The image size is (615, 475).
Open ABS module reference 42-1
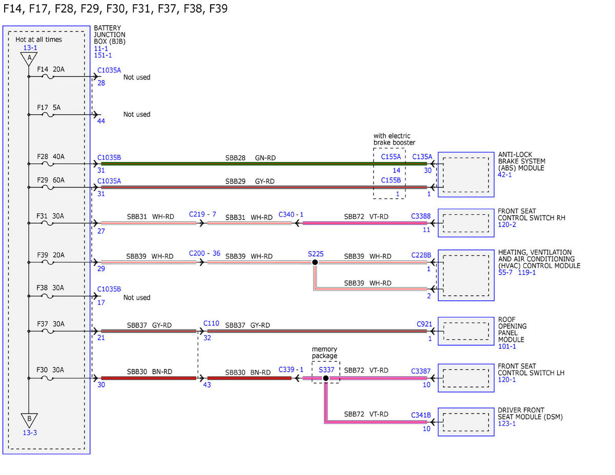coord(505,175)
